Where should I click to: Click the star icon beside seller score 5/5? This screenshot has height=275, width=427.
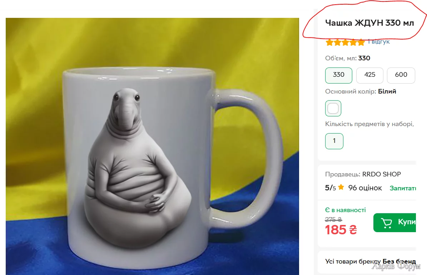(341, 187)
